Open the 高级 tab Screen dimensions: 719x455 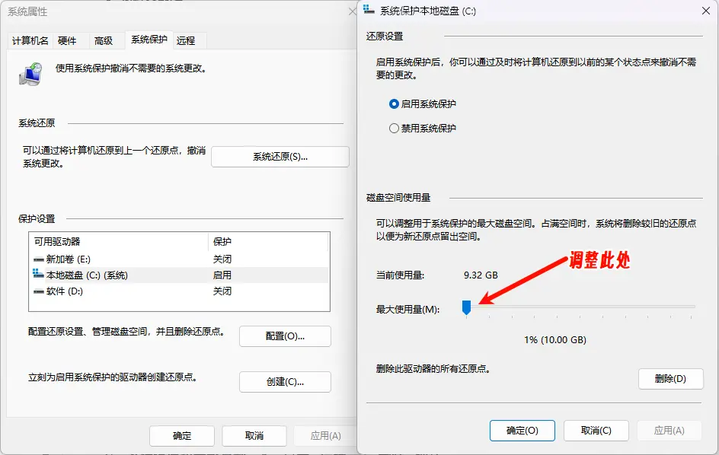104,40
